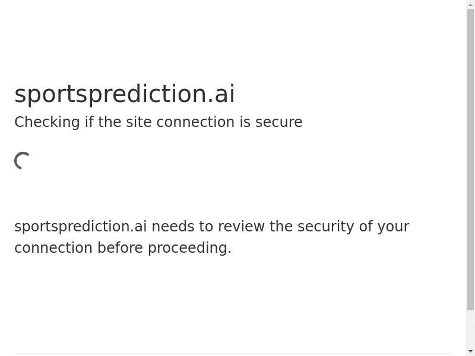Click the vertical scrollbar thumb
This screenshot has width=475, height=356.
coord(470,160)
